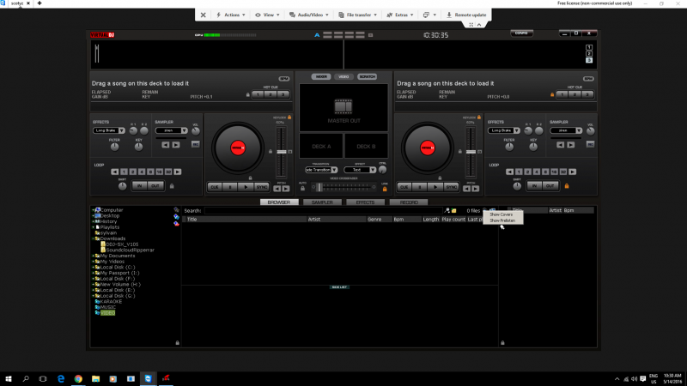Click right deck BPM button

click(588, 79)
